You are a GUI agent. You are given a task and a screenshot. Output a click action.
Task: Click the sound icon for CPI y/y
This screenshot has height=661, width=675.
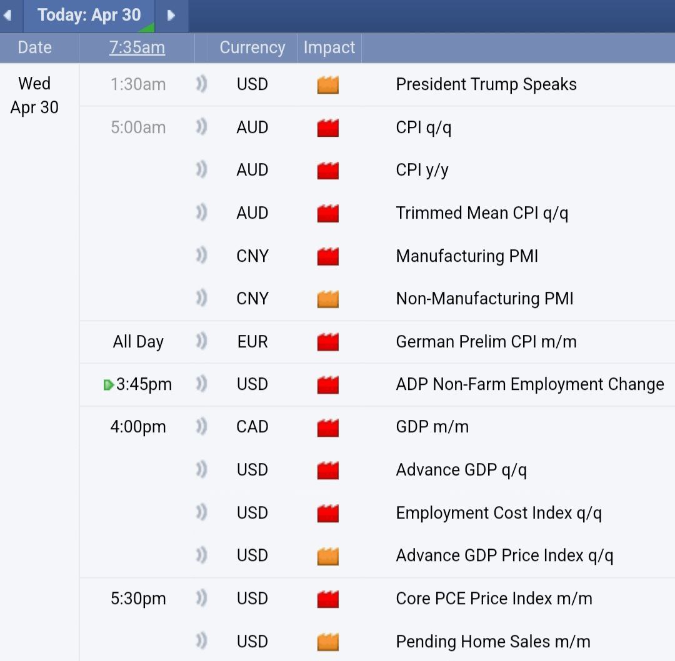click(201, 169)
